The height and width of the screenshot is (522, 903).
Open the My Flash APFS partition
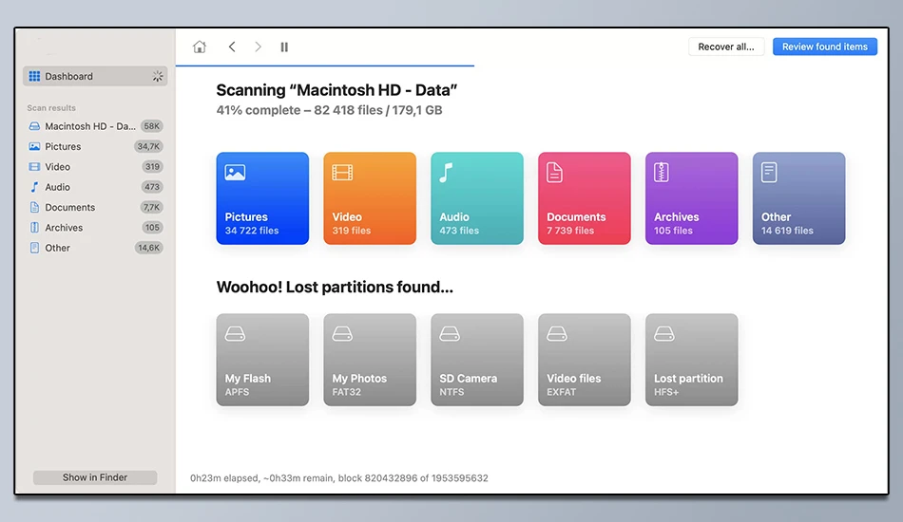coord(262,360)
